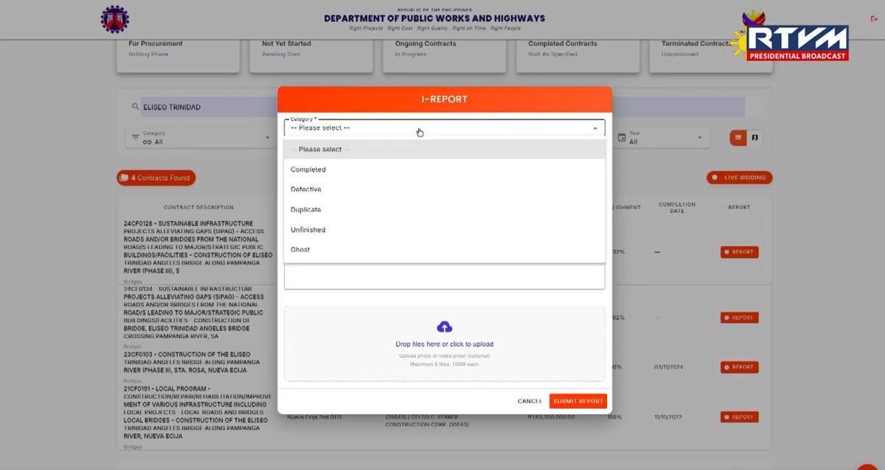The height and width of the screenshot is (470, 885).
Task: Click the Completion Date column header
Action: pos(677,208)
